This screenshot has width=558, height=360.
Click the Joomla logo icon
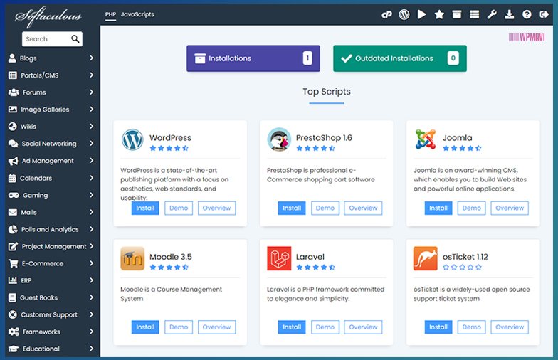click(426, 139)
